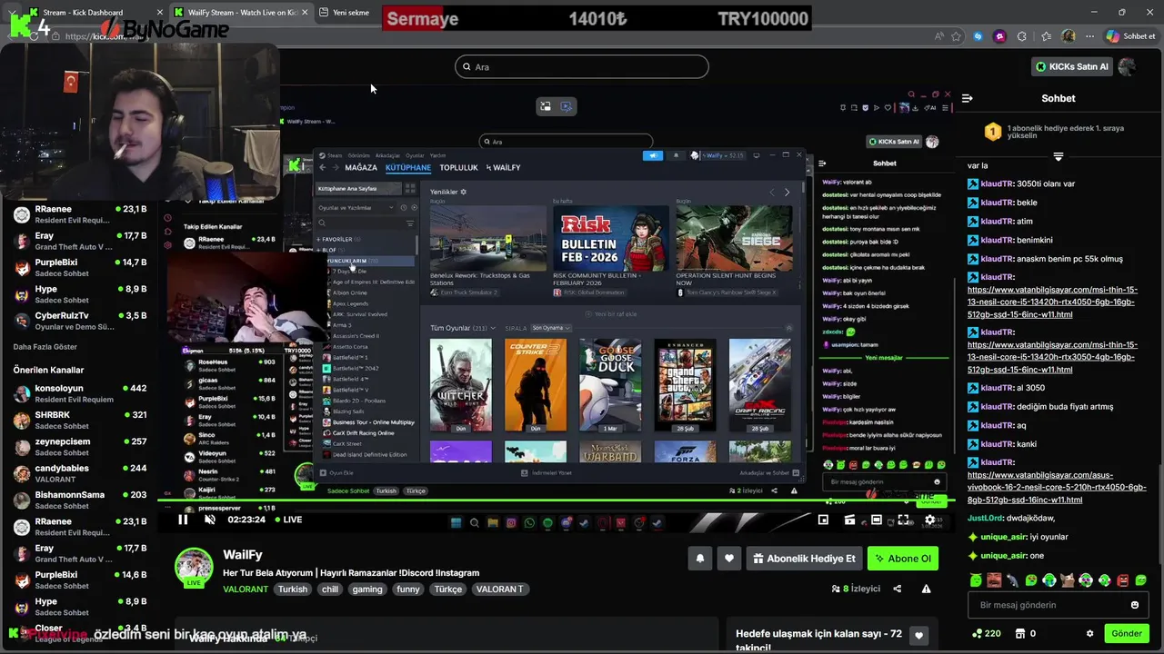Select the gaming tag
Screen dimensions: 1164x654
367,589
